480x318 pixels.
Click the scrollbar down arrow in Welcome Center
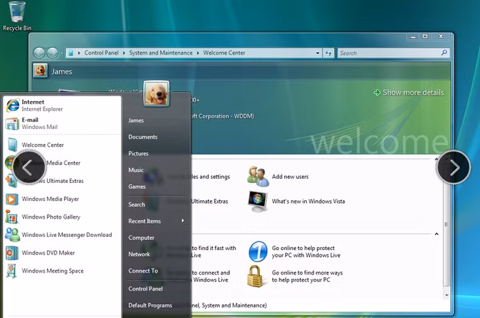(x=447, y=295)
